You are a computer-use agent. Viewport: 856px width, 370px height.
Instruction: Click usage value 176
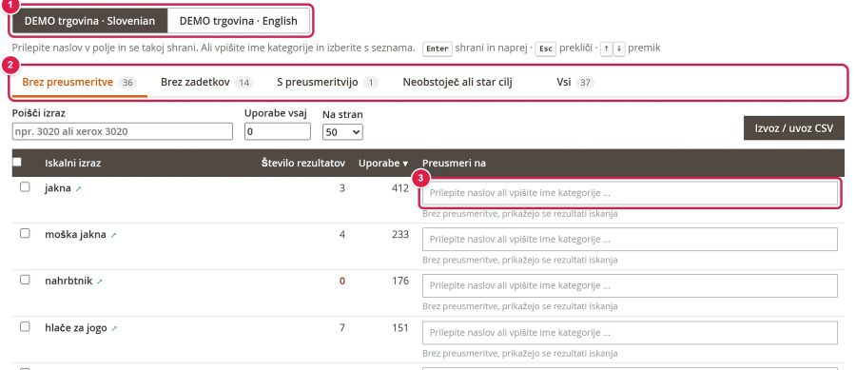point(400,281)
